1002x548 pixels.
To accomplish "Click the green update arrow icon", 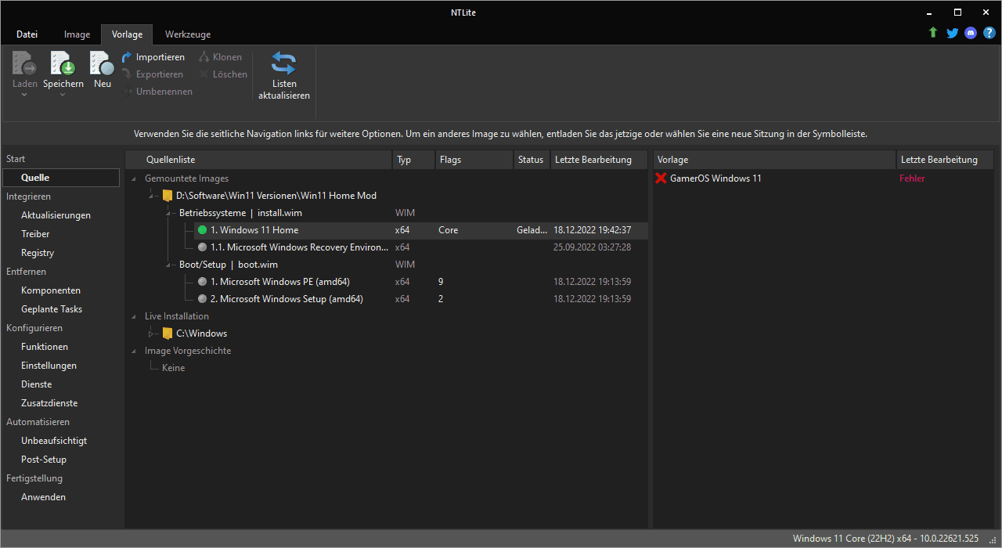I will coord(933,33).
